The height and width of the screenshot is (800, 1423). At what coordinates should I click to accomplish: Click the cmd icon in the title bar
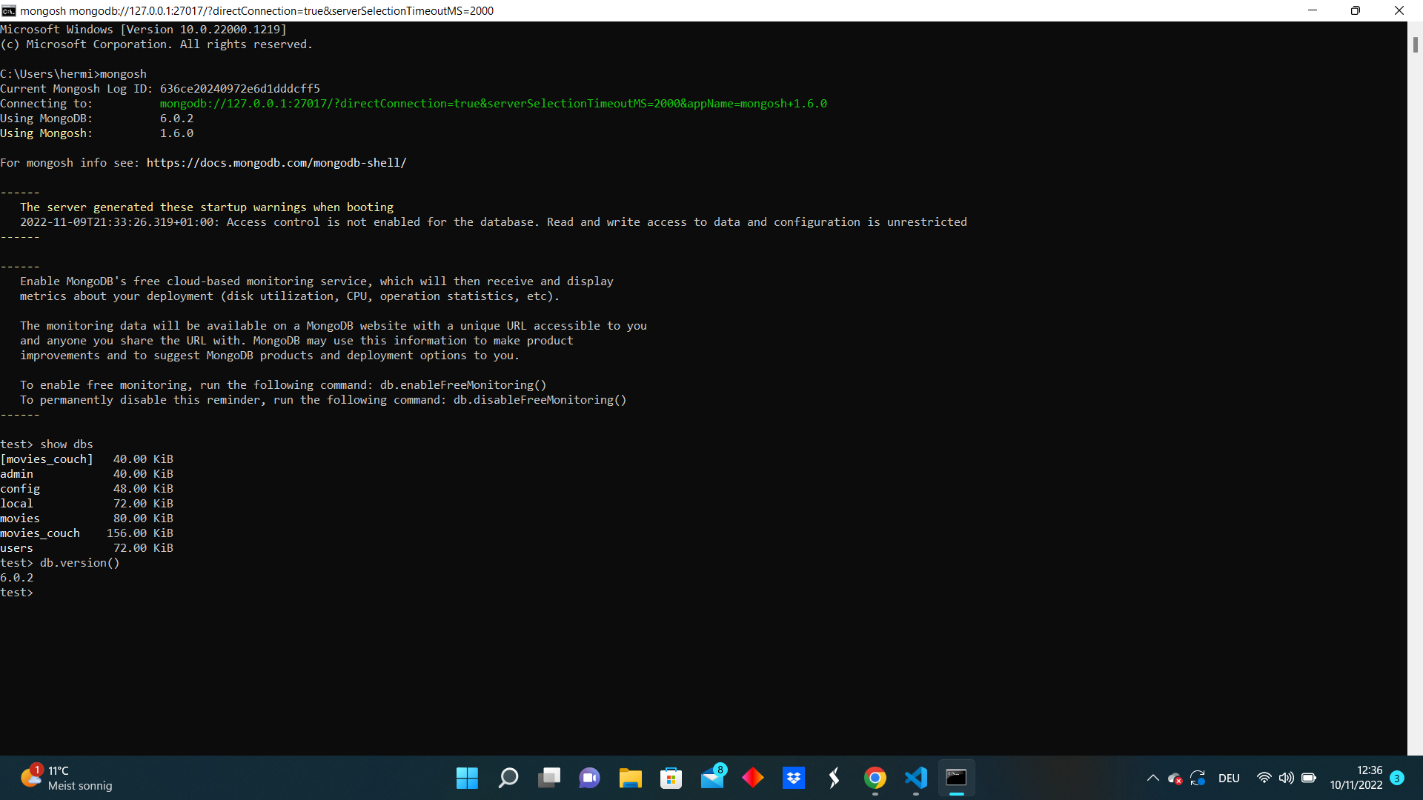(9, 10)
